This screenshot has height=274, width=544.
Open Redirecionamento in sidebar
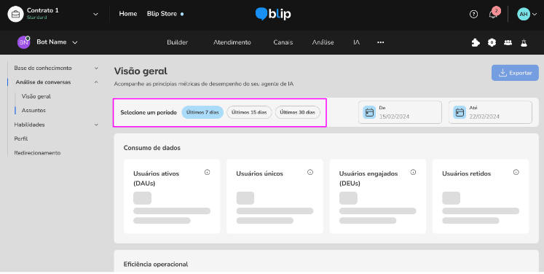(x=37, y=153)
